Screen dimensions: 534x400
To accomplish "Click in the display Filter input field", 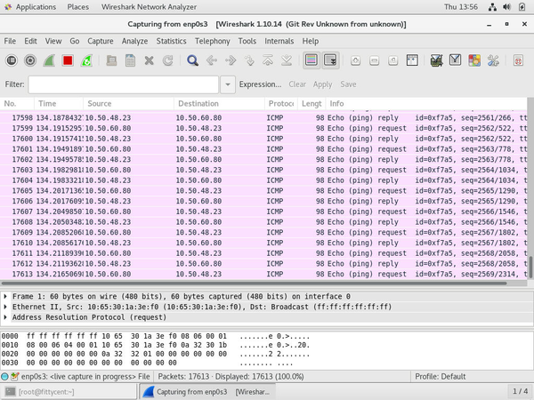I will (124, 84).
